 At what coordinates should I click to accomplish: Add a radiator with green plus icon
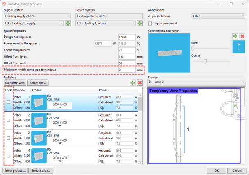coord(133,83)
